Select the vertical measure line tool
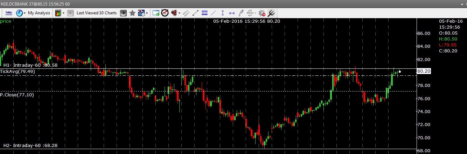 223,13
